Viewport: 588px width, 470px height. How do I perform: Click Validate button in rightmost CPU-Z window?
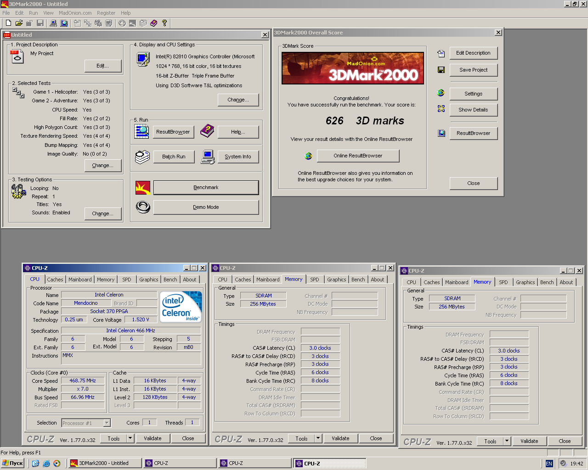(529, 441)
